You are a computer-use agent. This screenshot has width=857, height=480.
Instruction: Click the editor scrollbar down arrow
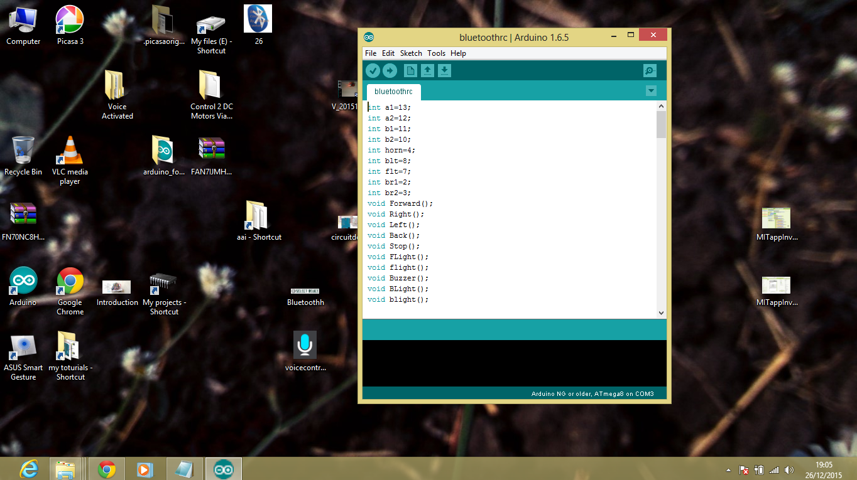661,312
